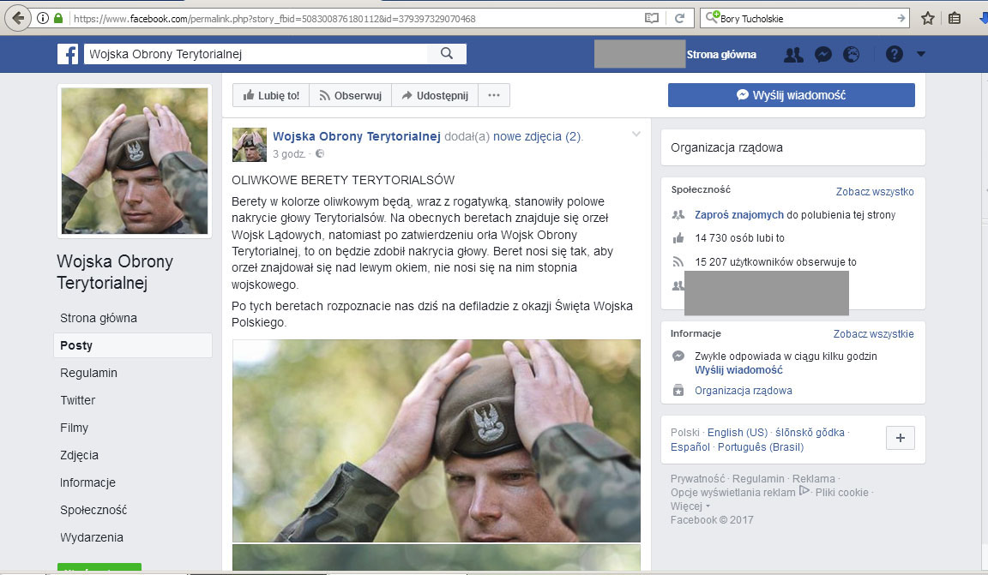Click the browser search box with Bory Tucholskie
The height and width of the screenshot is (575, 988).
coord(806,18)
